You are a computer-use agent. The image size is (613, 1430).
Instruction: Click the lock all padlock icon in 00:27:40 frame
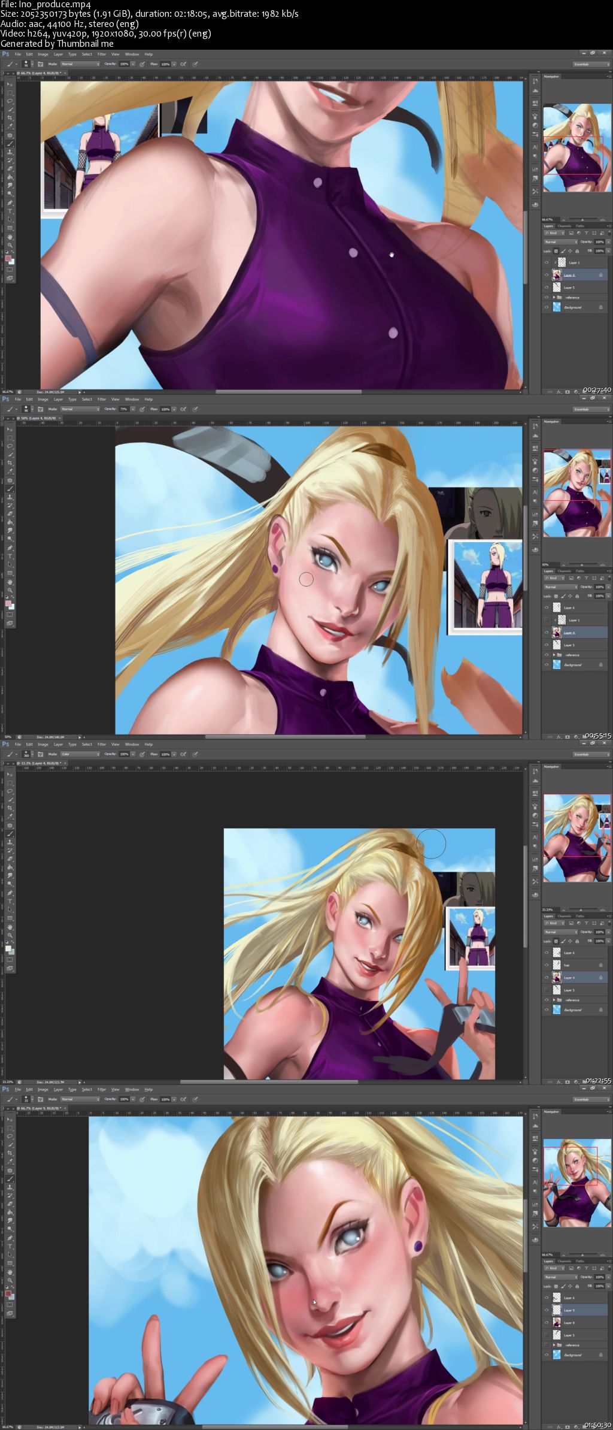(576, 250)
